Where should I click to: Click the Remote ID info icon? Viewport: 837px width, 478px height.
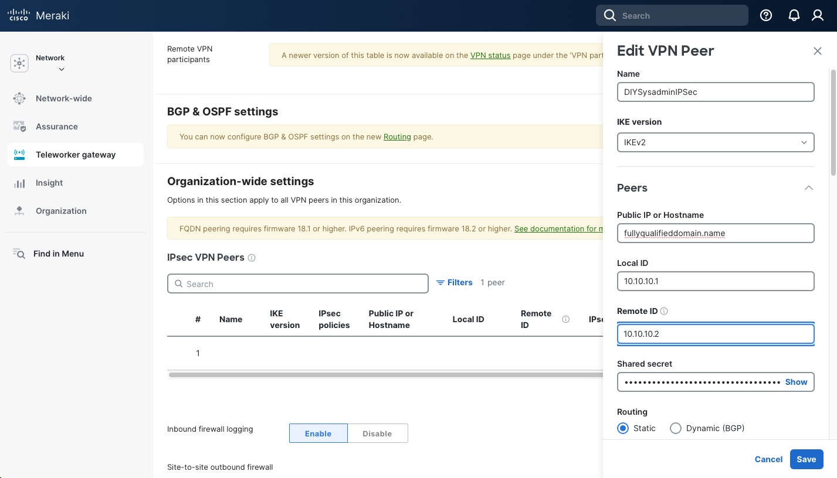(x=665, y=312)
